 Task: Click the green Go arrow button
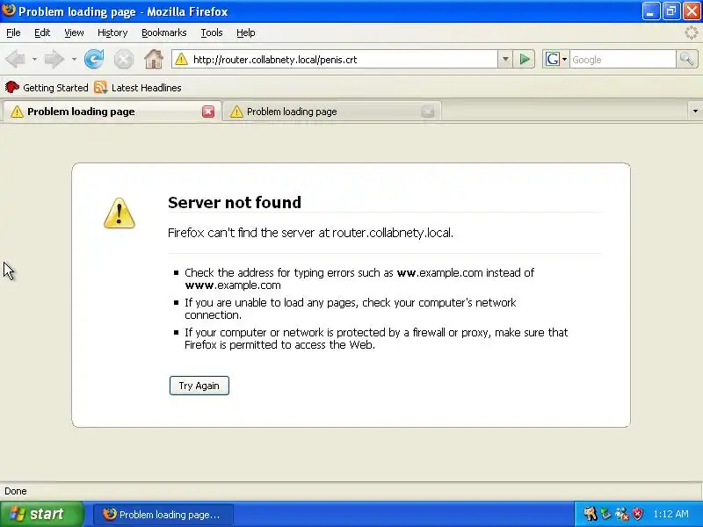pyautogui.click(x=524, y=59)
